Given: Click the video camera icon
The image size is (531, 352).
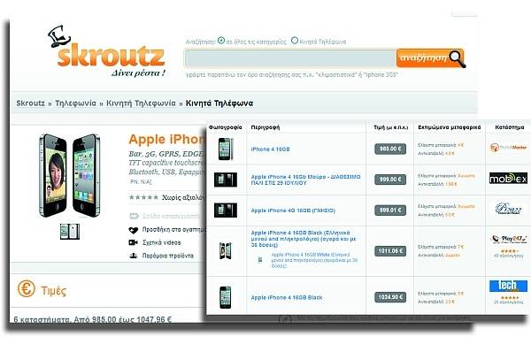Looking at the screenshot, I should pos(133,242).
